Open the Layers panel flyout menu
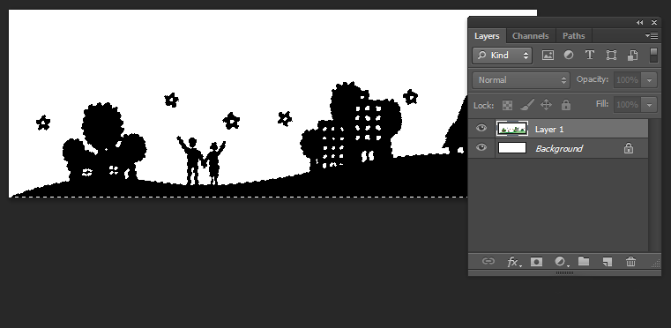Image resolution: width=671 pixels, height=328 pixels. [x=652, y=36]
